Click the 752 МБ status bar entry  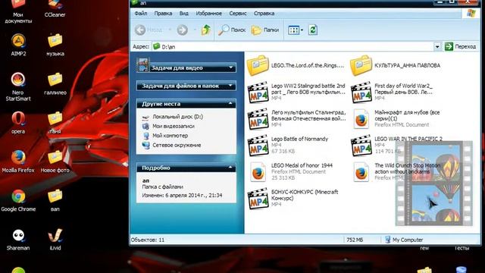355,240
